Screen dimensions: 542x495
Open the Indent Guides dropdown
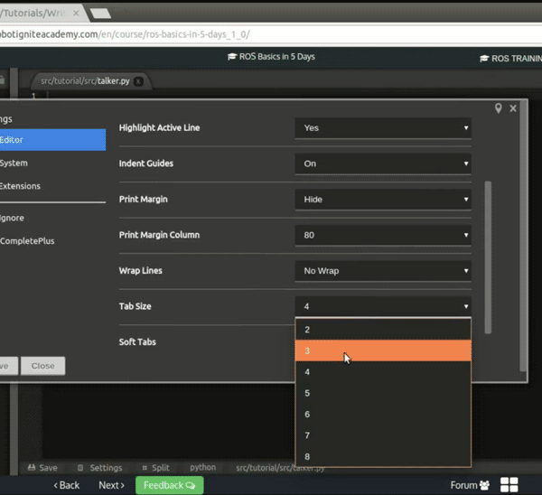pos(383,163)
